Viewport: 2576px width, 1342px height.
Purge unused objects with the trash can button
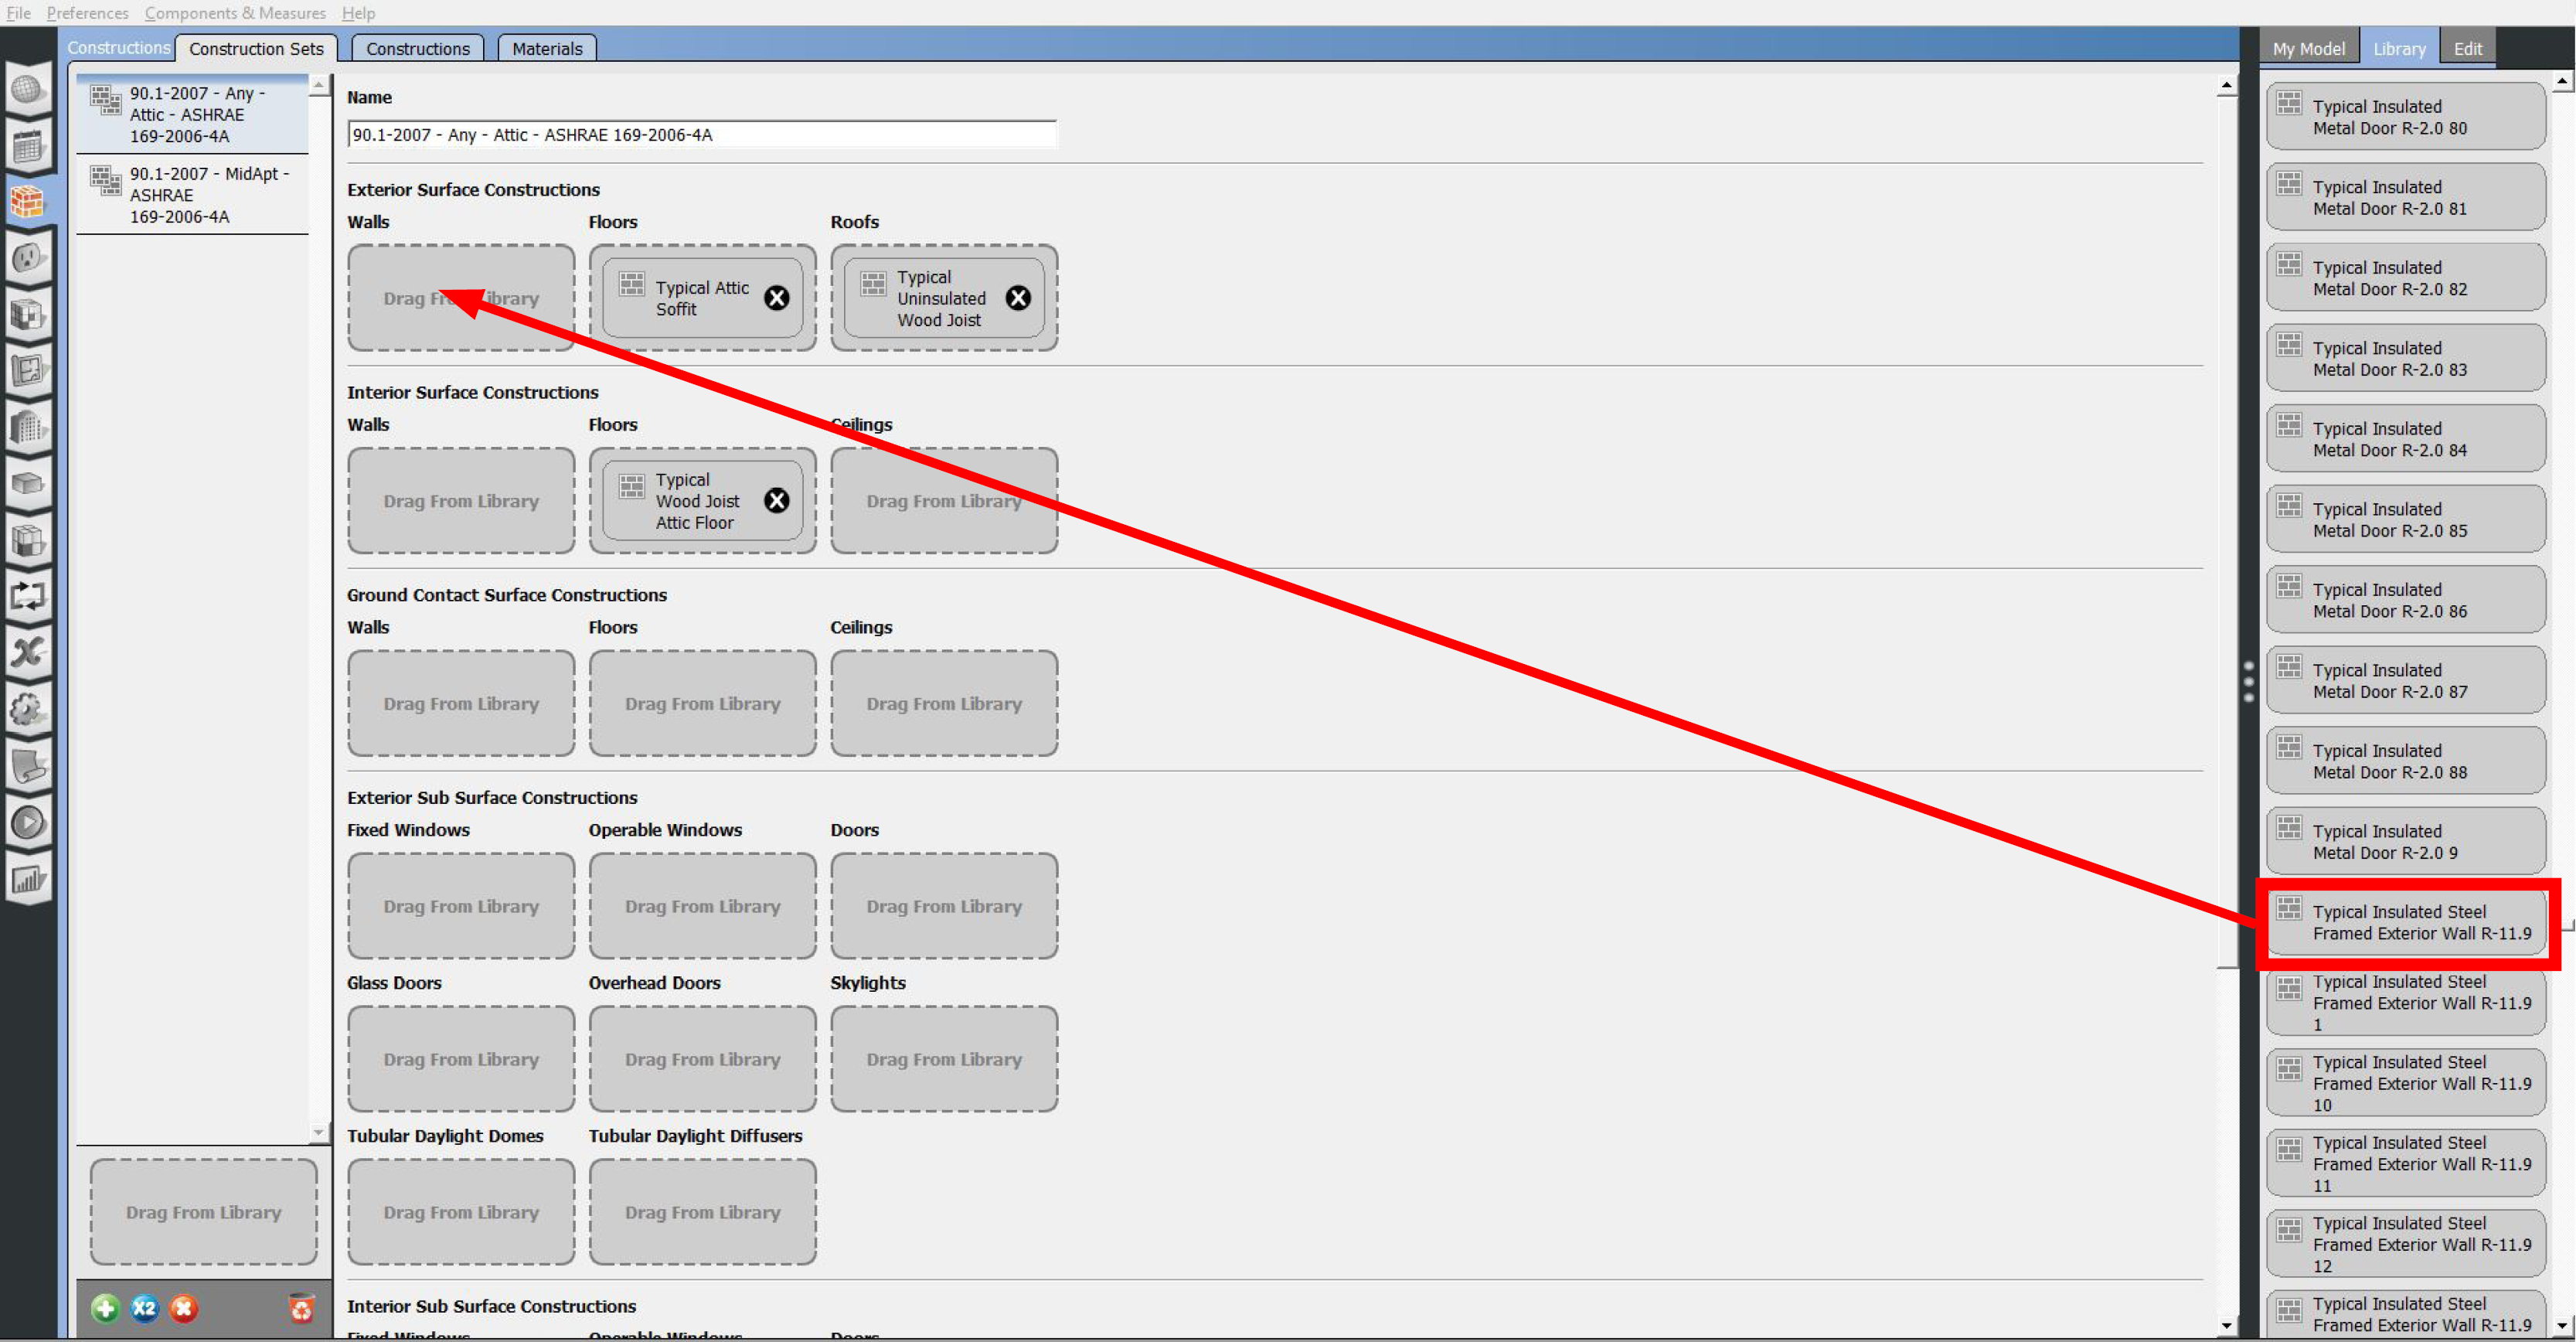coord(303,1308)
